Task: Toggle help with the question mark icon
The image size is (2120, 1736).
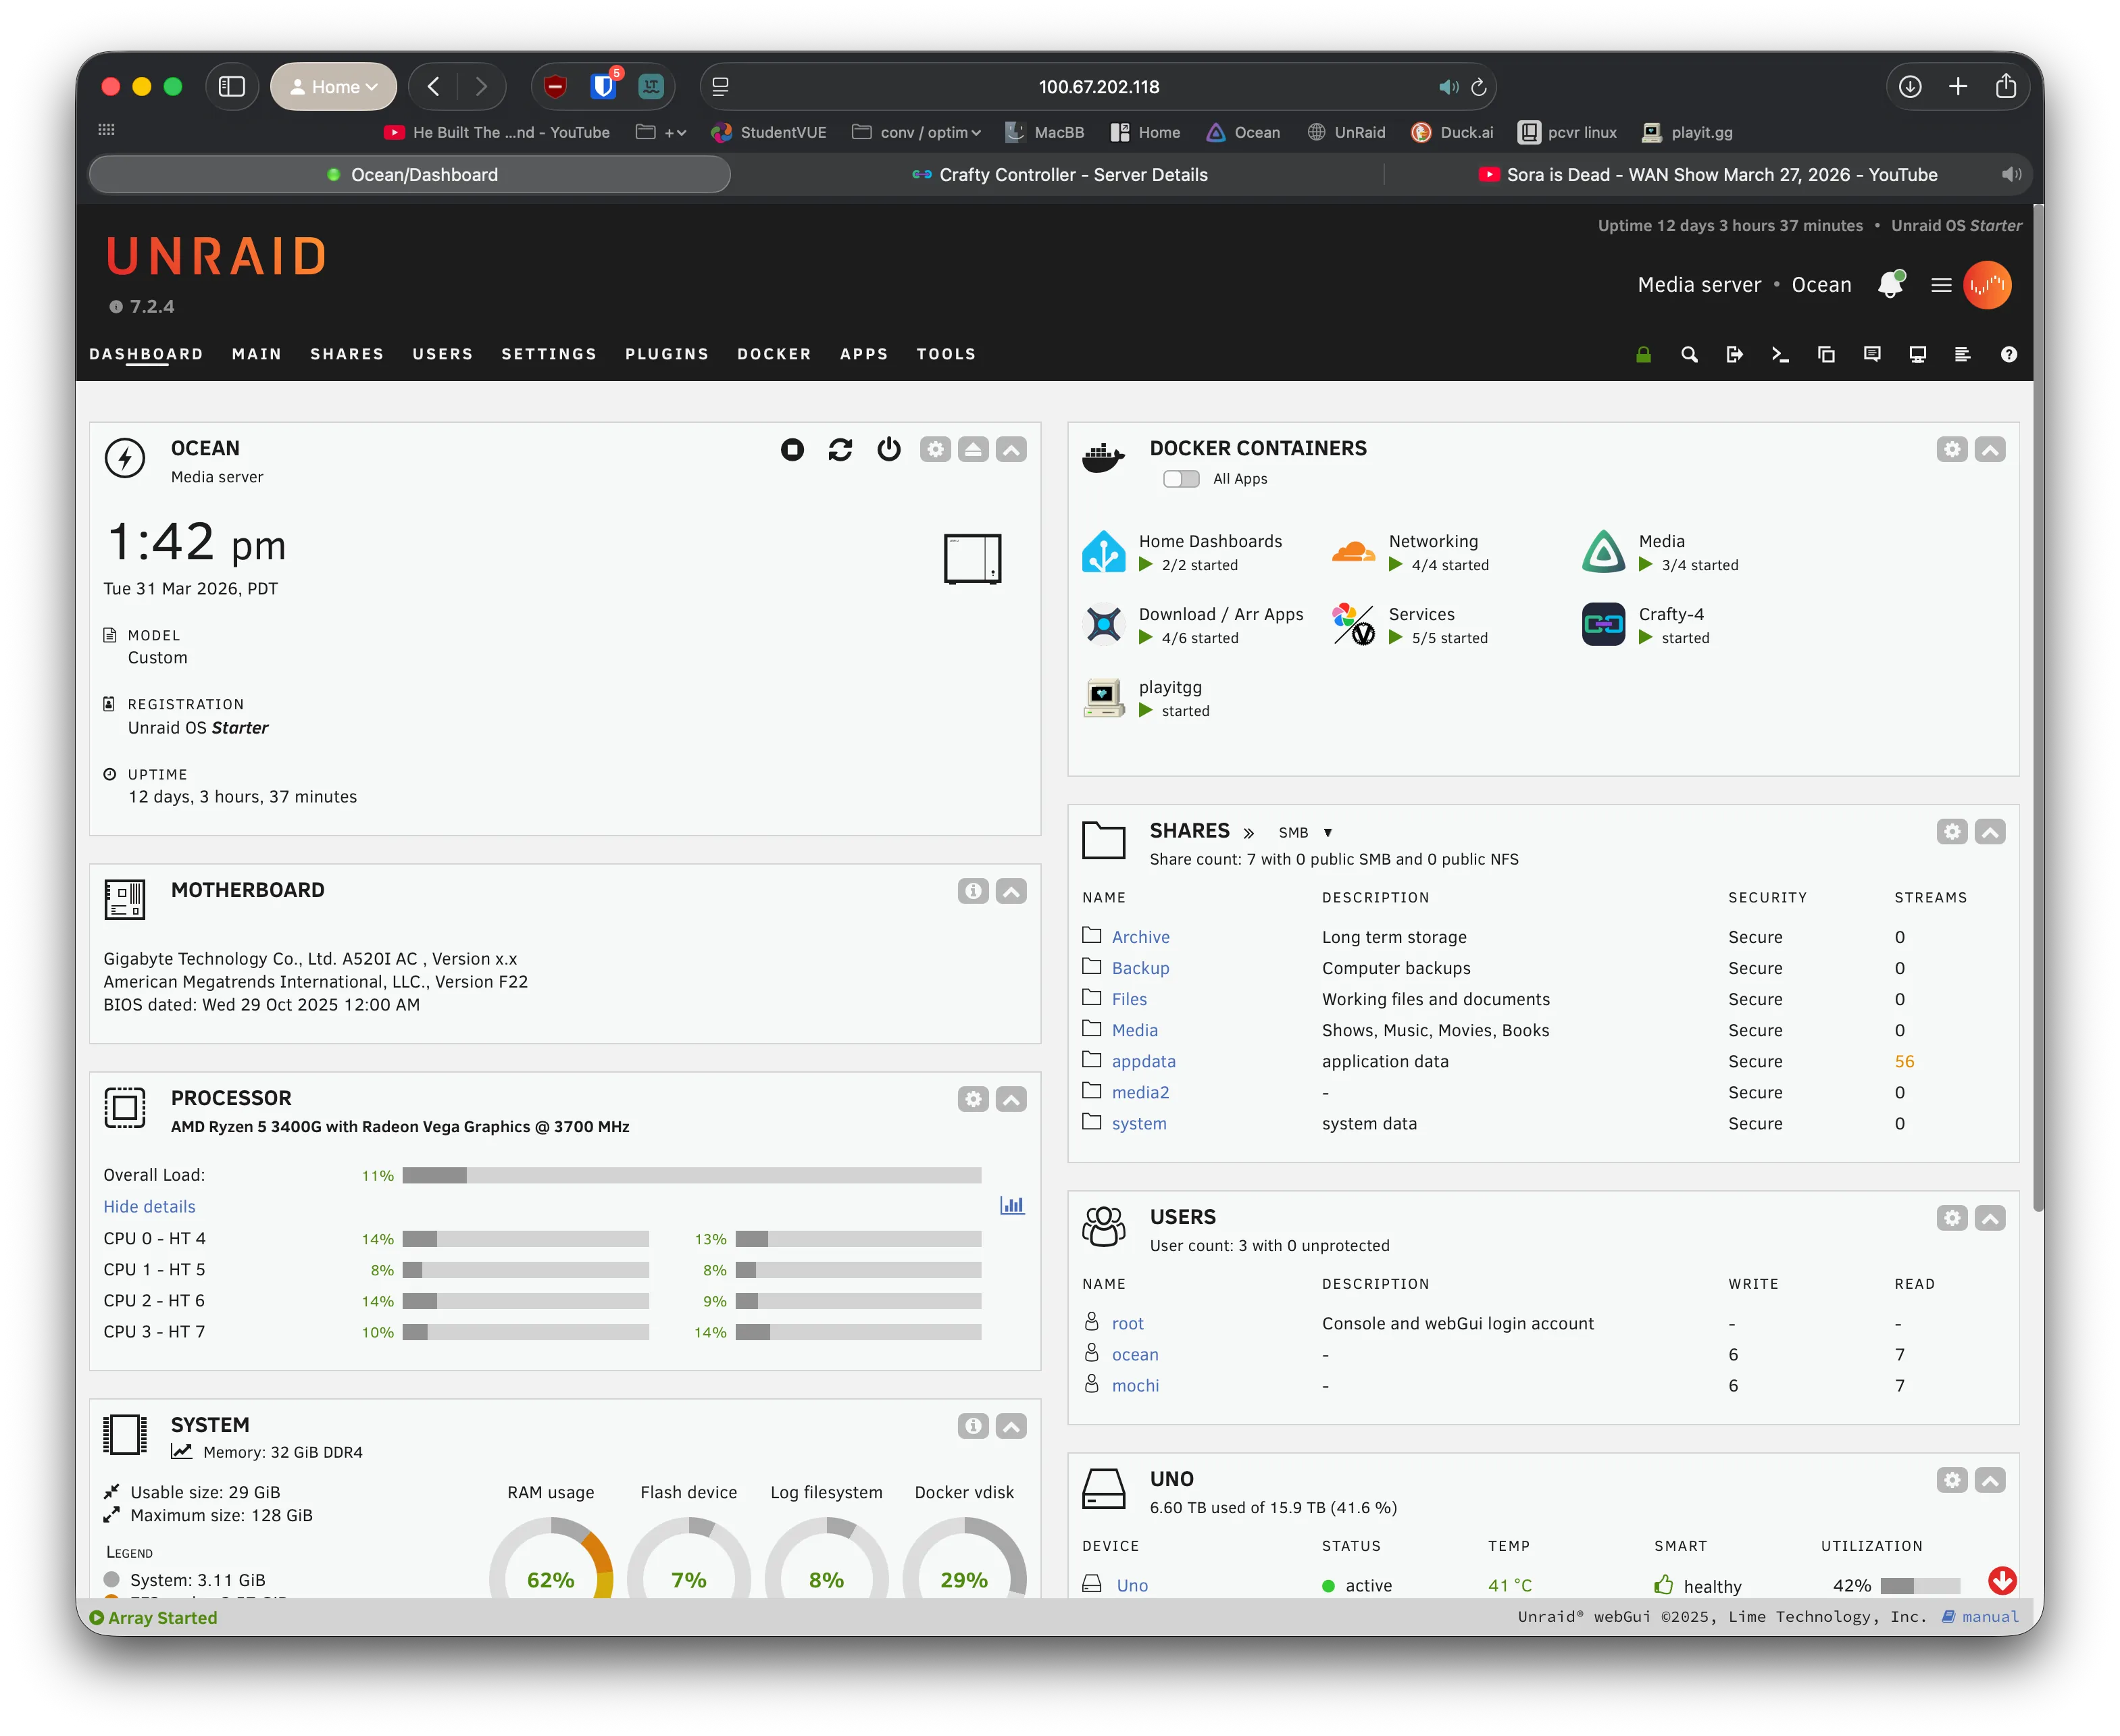Action: (x=2008, y=355)
